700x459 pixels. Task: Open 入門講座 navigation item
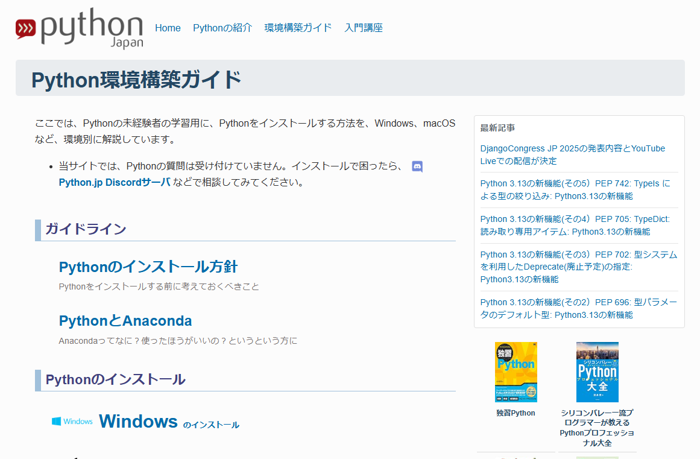(364, 28)
